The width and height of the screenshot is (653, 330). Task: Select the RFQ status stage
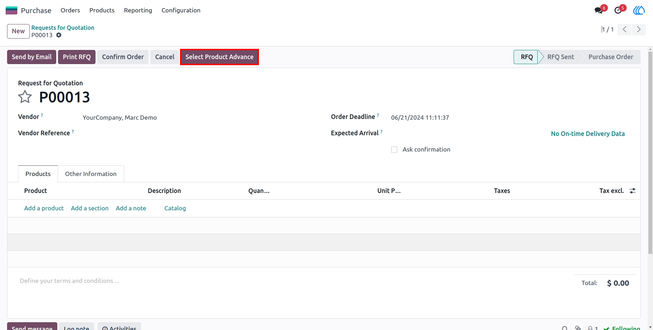click(526, 57)
